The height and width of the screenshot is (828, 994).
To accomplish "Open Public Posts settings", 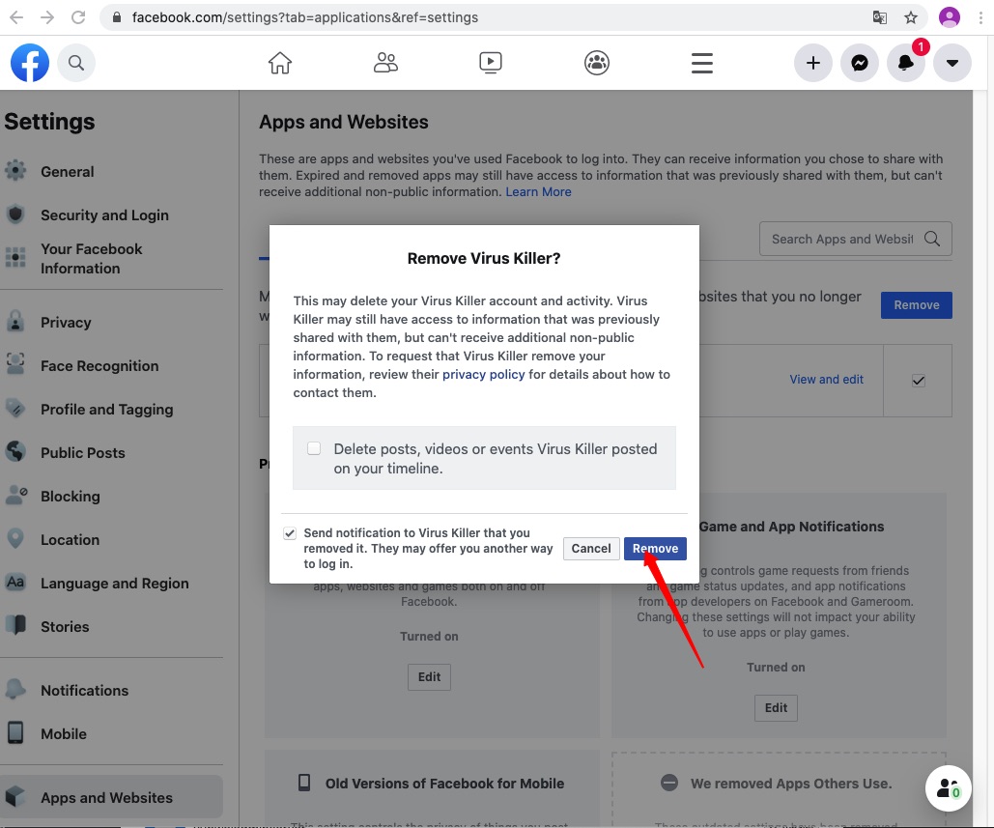I will tap(82, 453).
